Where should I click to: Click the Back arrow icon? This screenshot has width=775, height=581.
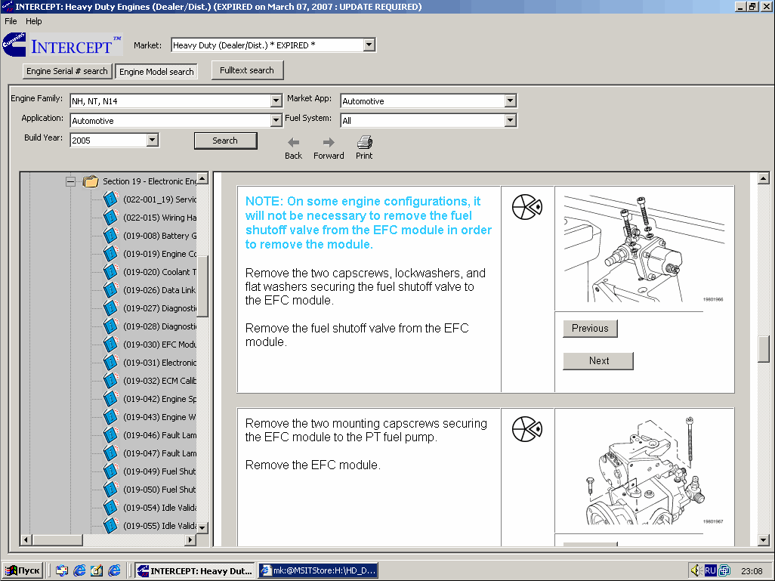click(x=293, y=142)
